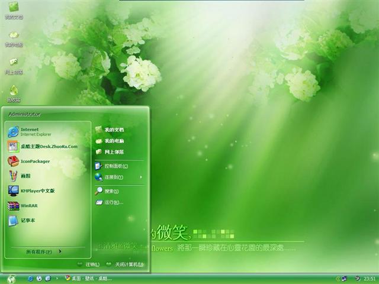
Task: Launch KHPlayer中文版 from start menu
Action: coord(47,191)
